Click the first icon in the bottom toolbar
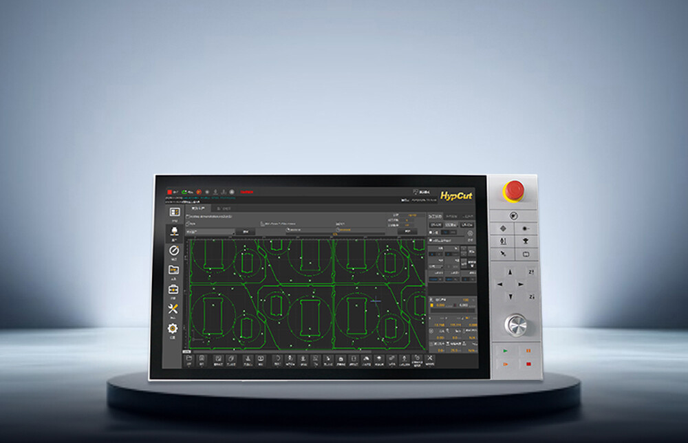688x443 pixels. (190, 359)
